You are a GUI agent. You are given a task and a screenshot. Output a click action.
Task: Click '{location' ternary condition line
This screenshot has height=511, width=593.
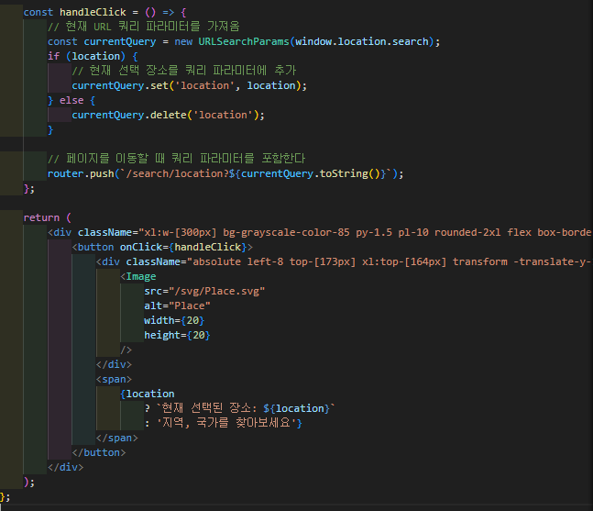point(148,394)
